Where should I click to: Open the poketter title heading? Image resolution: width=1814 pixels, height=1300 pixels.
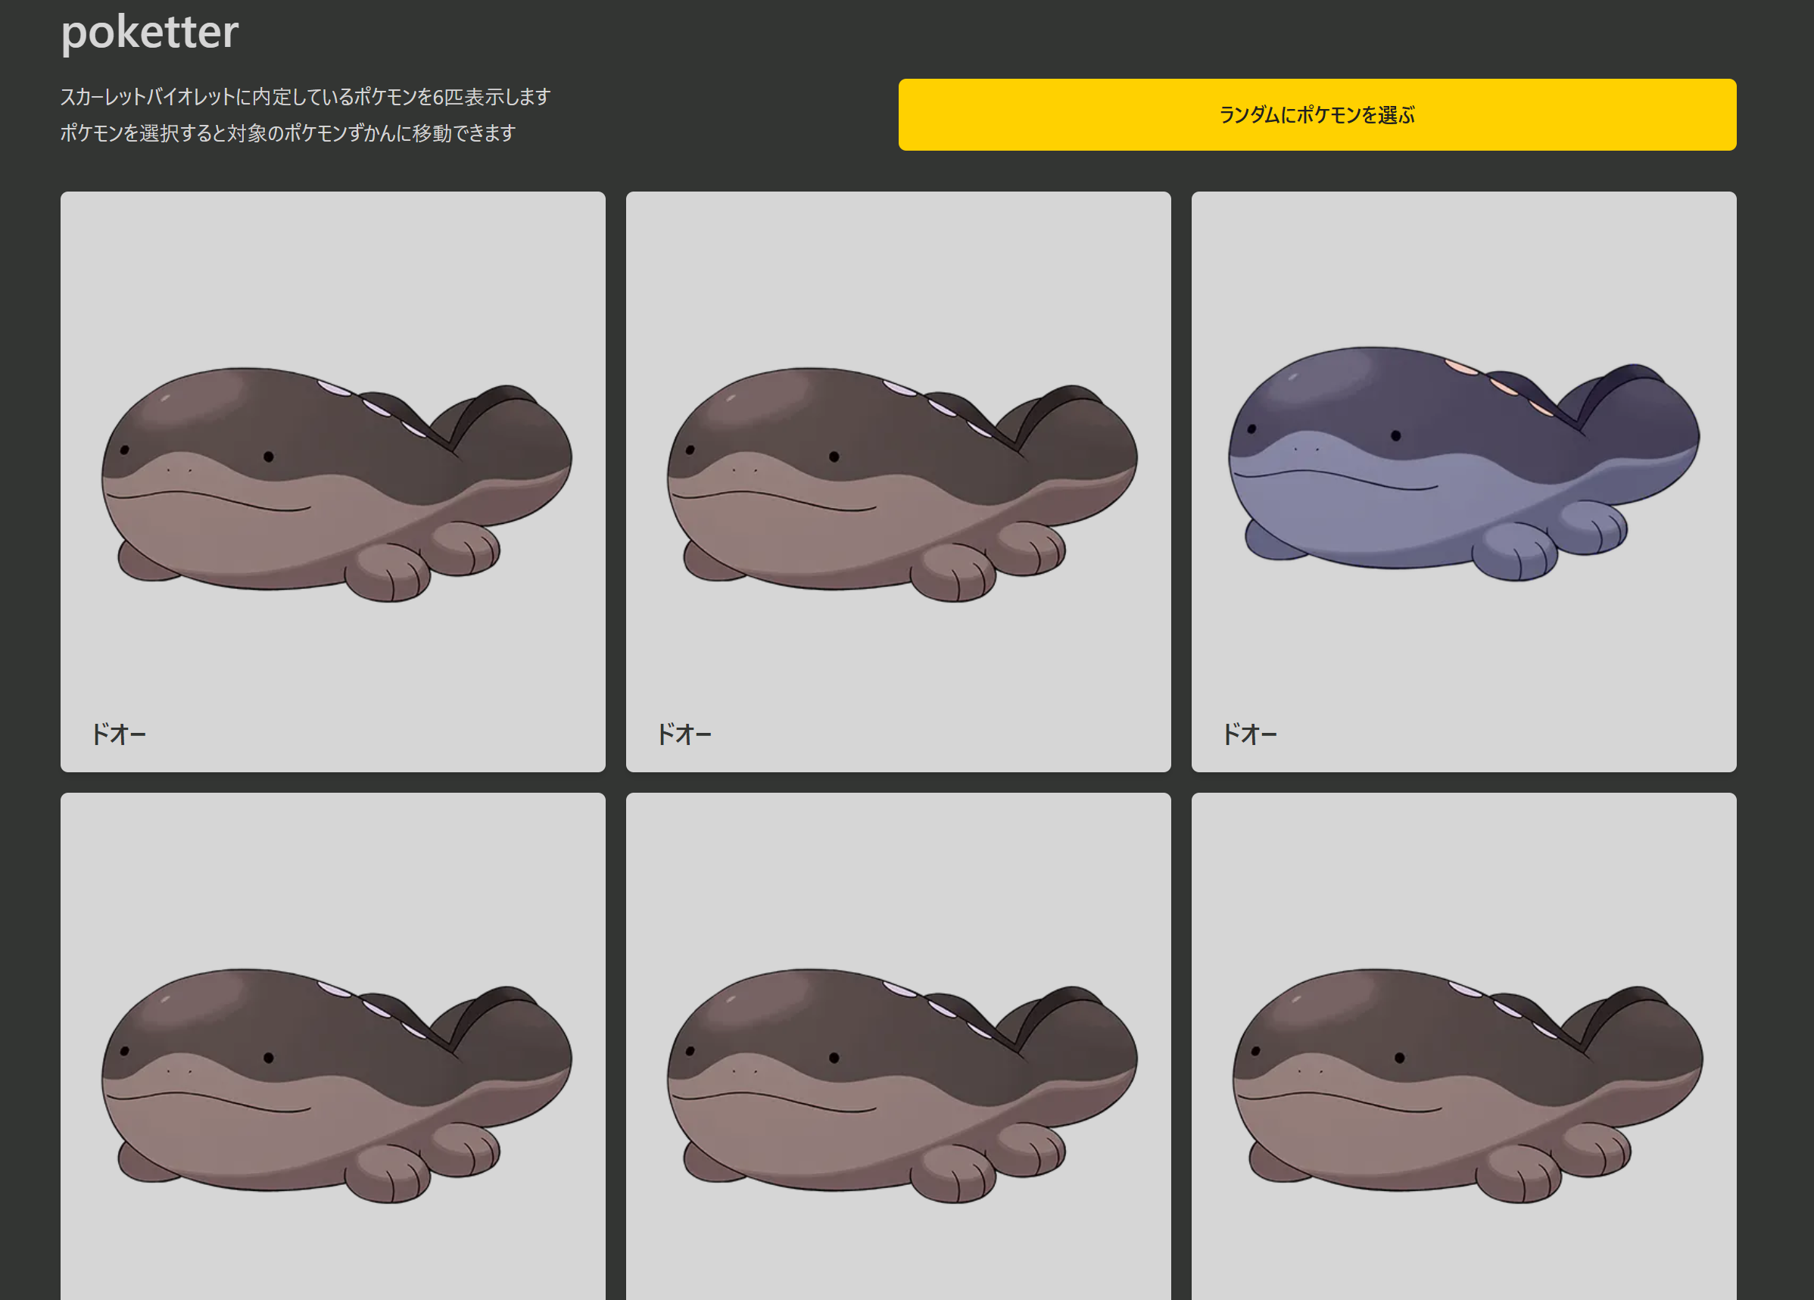(150, 32)
